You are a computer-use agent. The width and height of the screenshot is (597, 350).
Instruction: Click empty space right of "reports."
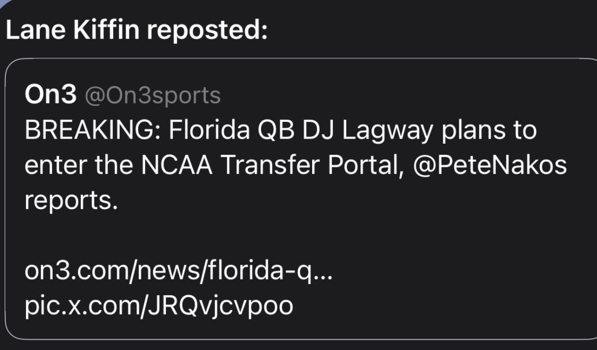point(347,201)
